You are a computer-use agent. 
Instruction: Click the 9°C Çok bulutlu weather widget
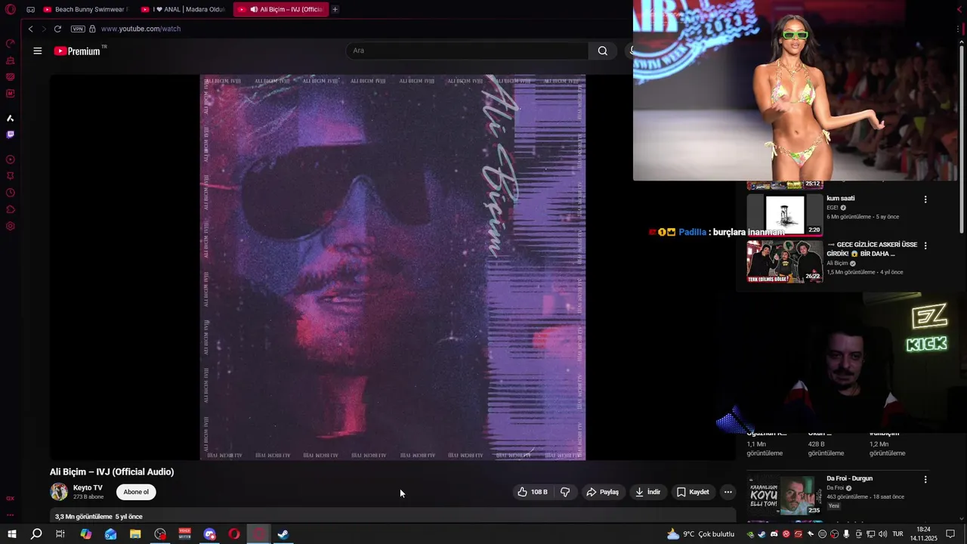click(x=700, y=534)
